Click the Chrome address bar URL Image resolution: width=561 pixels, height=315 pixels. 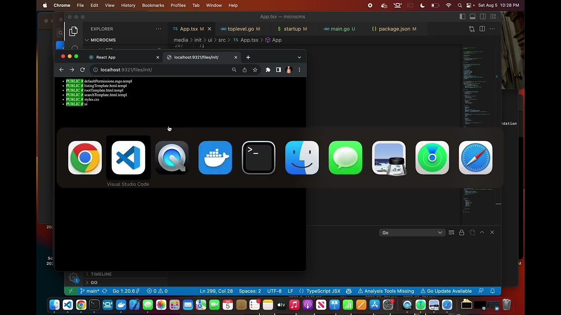click(126, 70)
